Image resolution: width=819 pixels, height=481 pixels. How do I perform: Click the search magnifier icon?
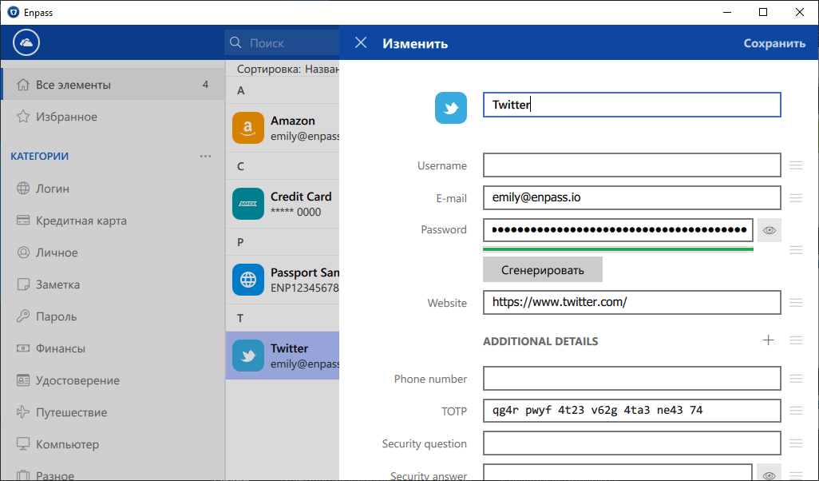(235, 42)
